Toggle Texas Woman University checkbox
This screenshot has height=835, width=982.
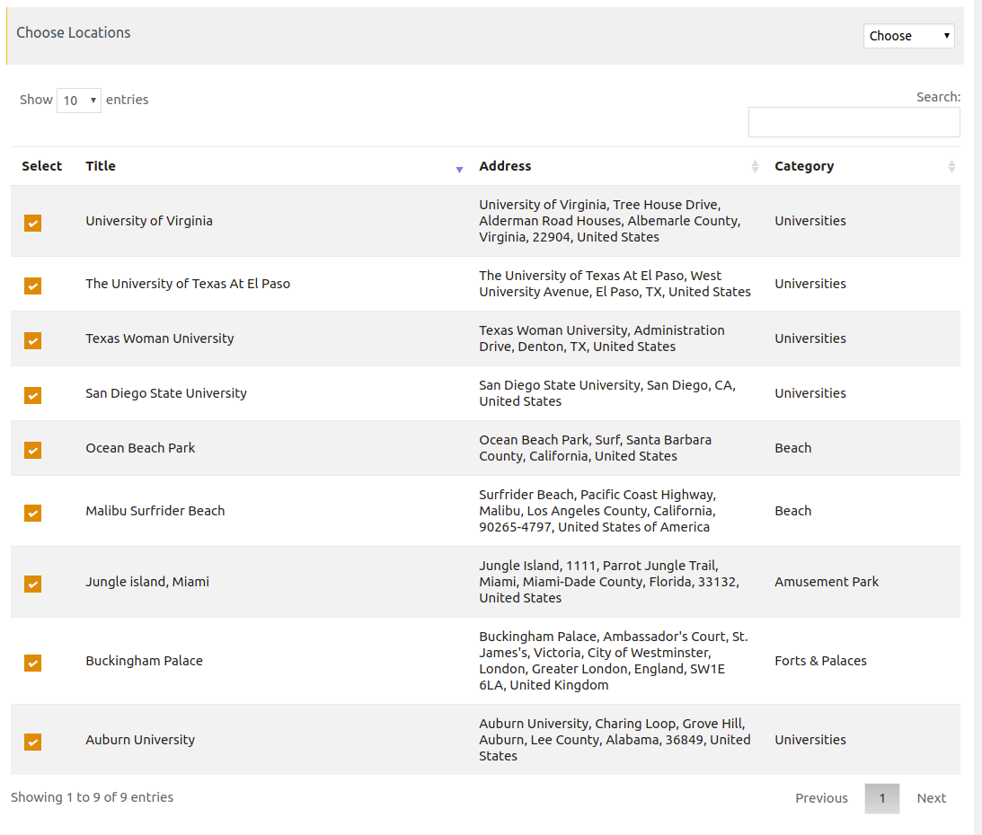click(33, 340)
